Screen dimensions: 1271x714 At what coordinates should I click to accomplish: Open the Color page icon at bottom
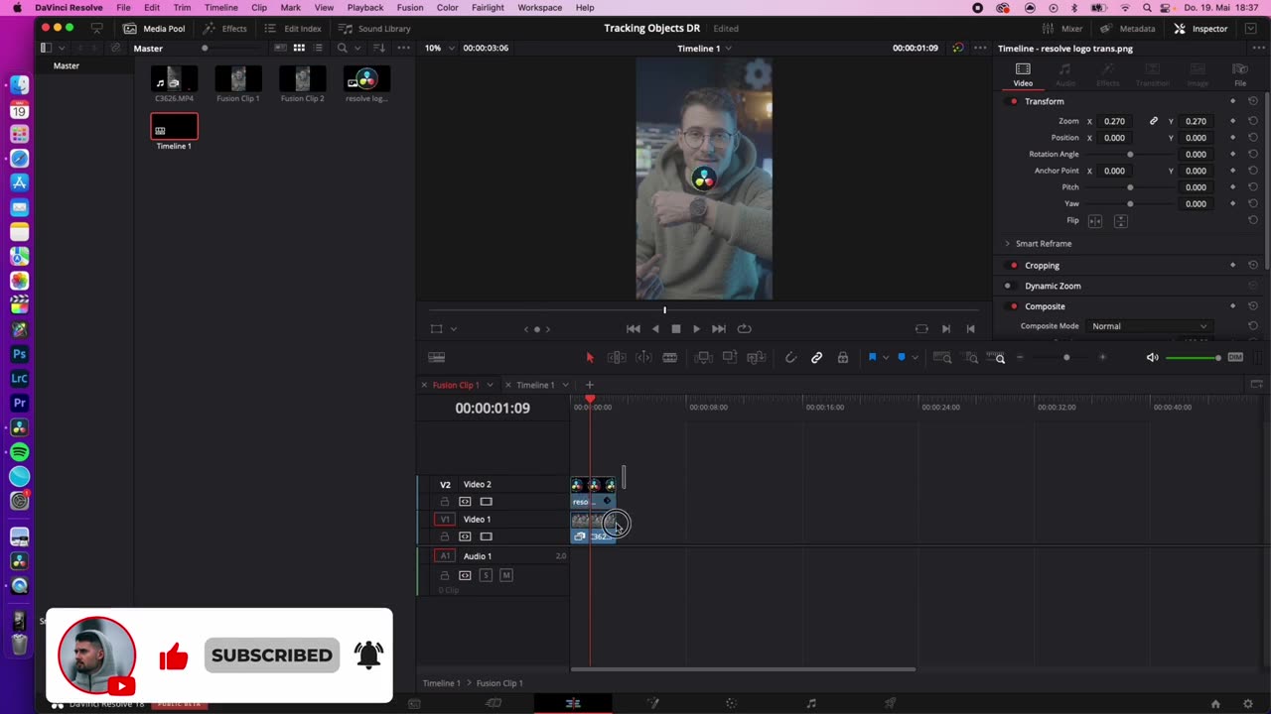(732, 704)
